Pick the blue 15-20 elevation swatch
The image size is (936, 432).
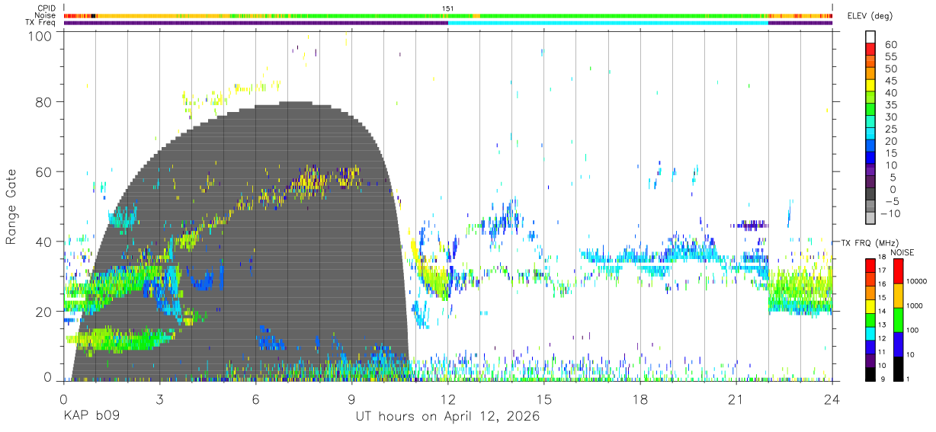click(871, 147)
